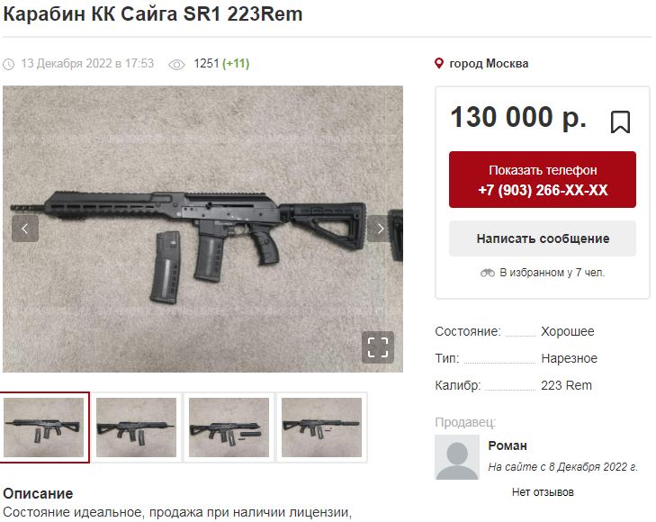Click the eye views counter icon

tap(176, 65)
